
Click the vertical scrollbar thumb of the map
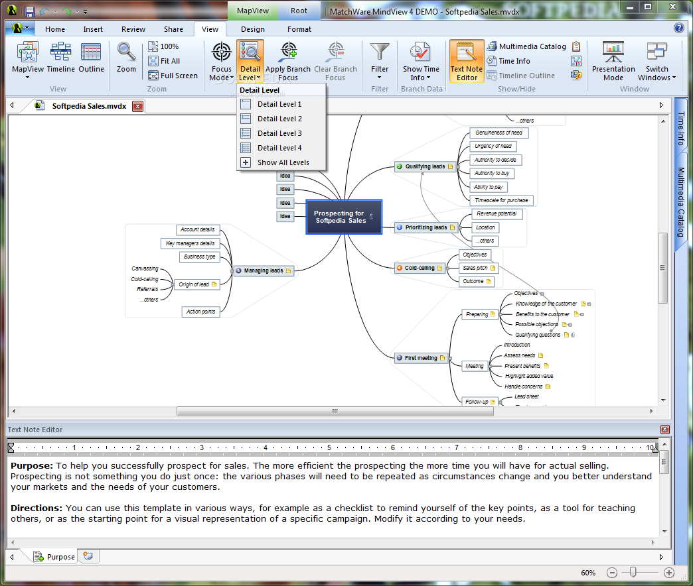[662, 267]
